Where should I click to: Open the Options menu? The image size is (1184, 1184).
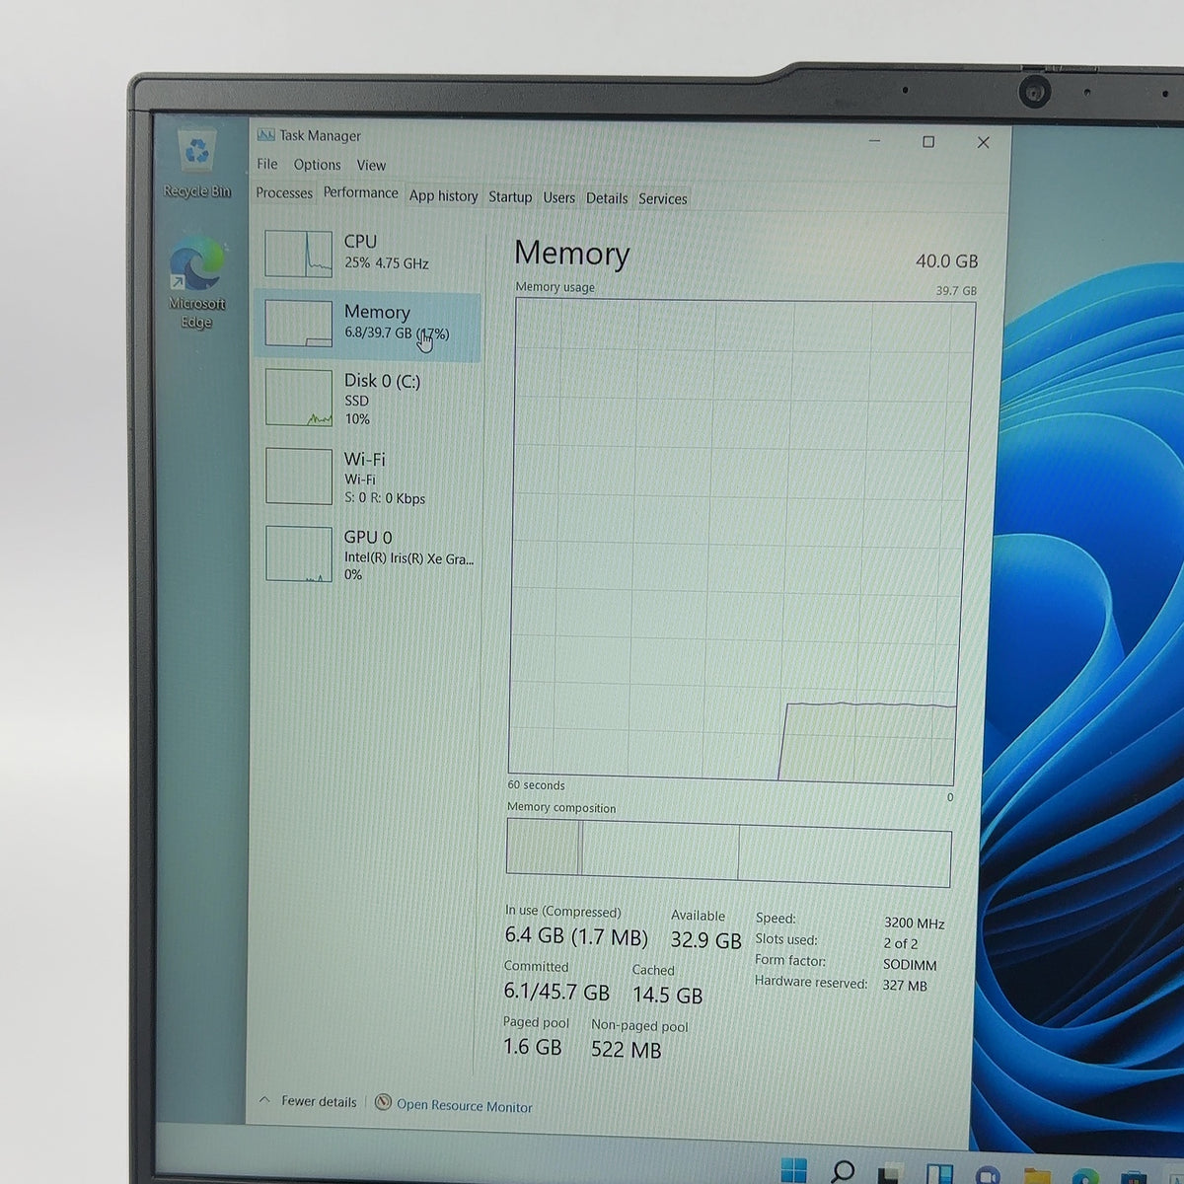click(317, 165)
